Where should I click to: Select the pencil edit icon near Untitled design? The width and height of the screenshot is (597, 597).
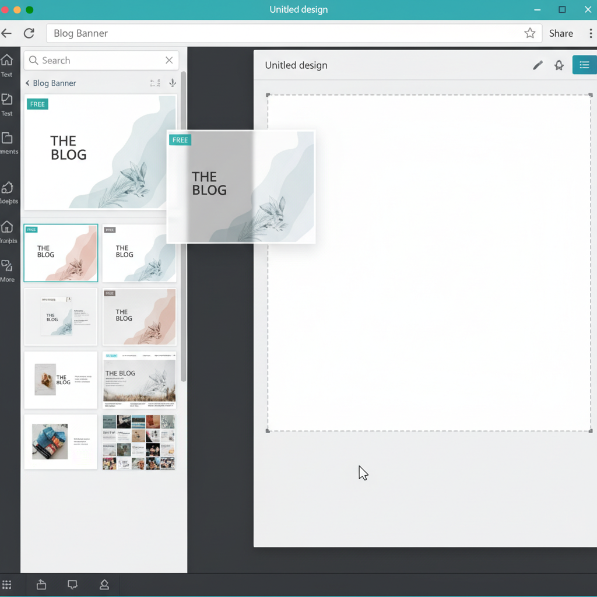[x=537, y=65]
